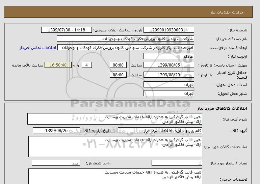Image resolution: width=260 pixels, height=184 pixels.
Task: Open the buyer contact information link
Action: (x=38, y=48)
